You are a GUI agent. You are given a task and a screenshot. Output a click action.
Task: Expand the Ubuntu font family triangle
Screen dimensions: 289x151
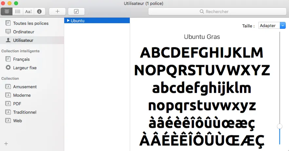[x=68, y=20]
